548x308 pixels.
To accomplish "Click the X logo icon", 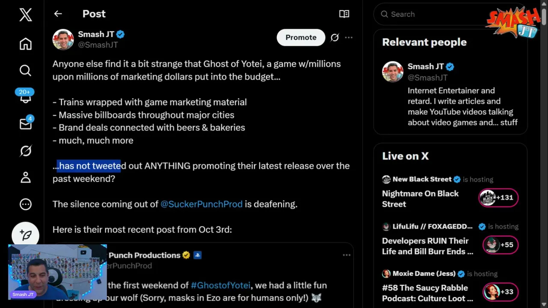I will tap(26, 15).
